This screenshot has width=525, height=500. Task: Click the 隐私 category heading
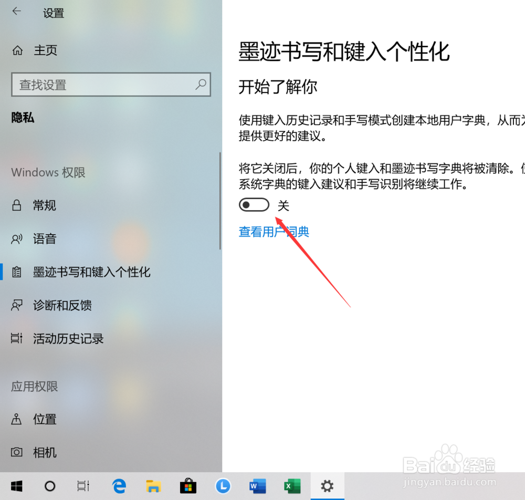[x=23, y=118]
